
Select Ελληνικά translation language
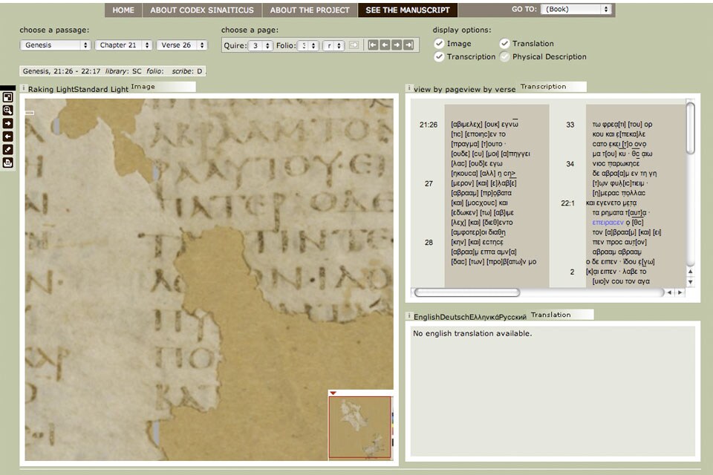click(x=484, y=317)
